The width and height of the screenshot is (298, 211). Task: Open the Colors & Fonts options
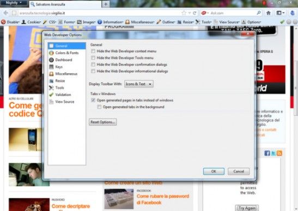point(66,53)
